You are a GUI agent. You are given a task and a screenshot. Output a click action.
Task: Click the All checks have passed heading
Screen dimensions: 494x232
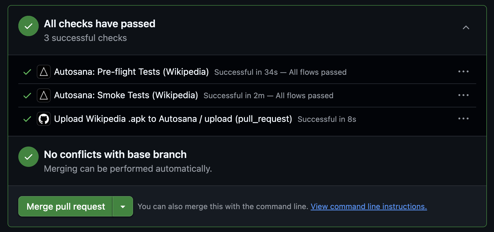click(x=100, y=24)
